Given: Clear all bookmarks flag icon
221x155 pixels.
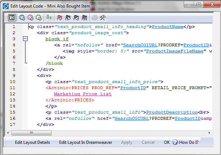Looking at the screenshot, I should (84, 17).
